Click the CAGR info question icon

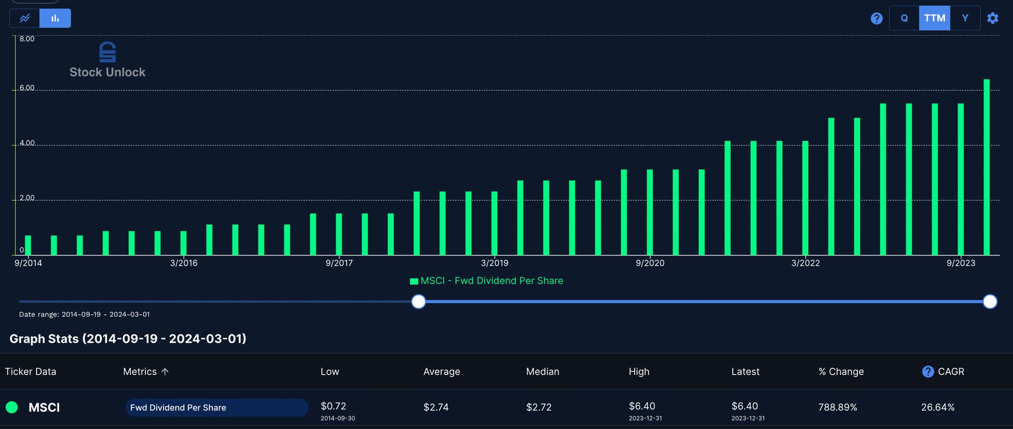pyautogui.click(x=928, y=371)
